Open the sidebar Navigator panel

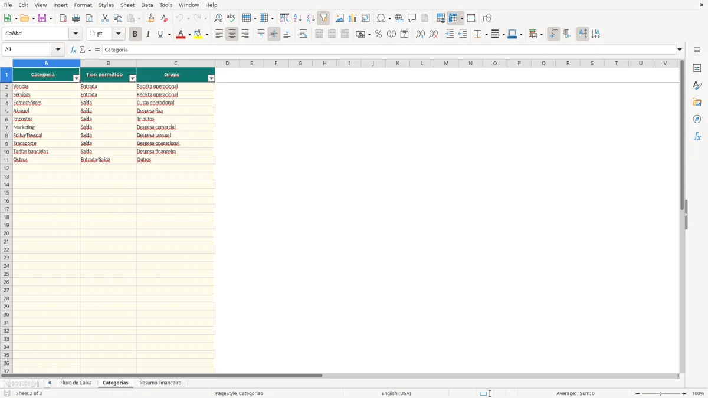coord(697,119)
